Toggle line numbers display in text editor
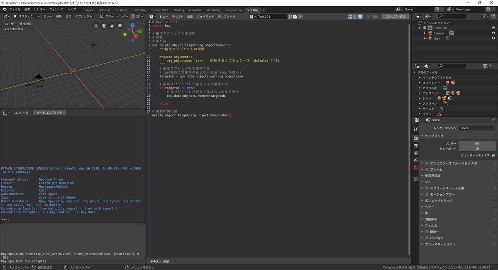Viewport: 498px width, 270px height. tap(350, 17)
